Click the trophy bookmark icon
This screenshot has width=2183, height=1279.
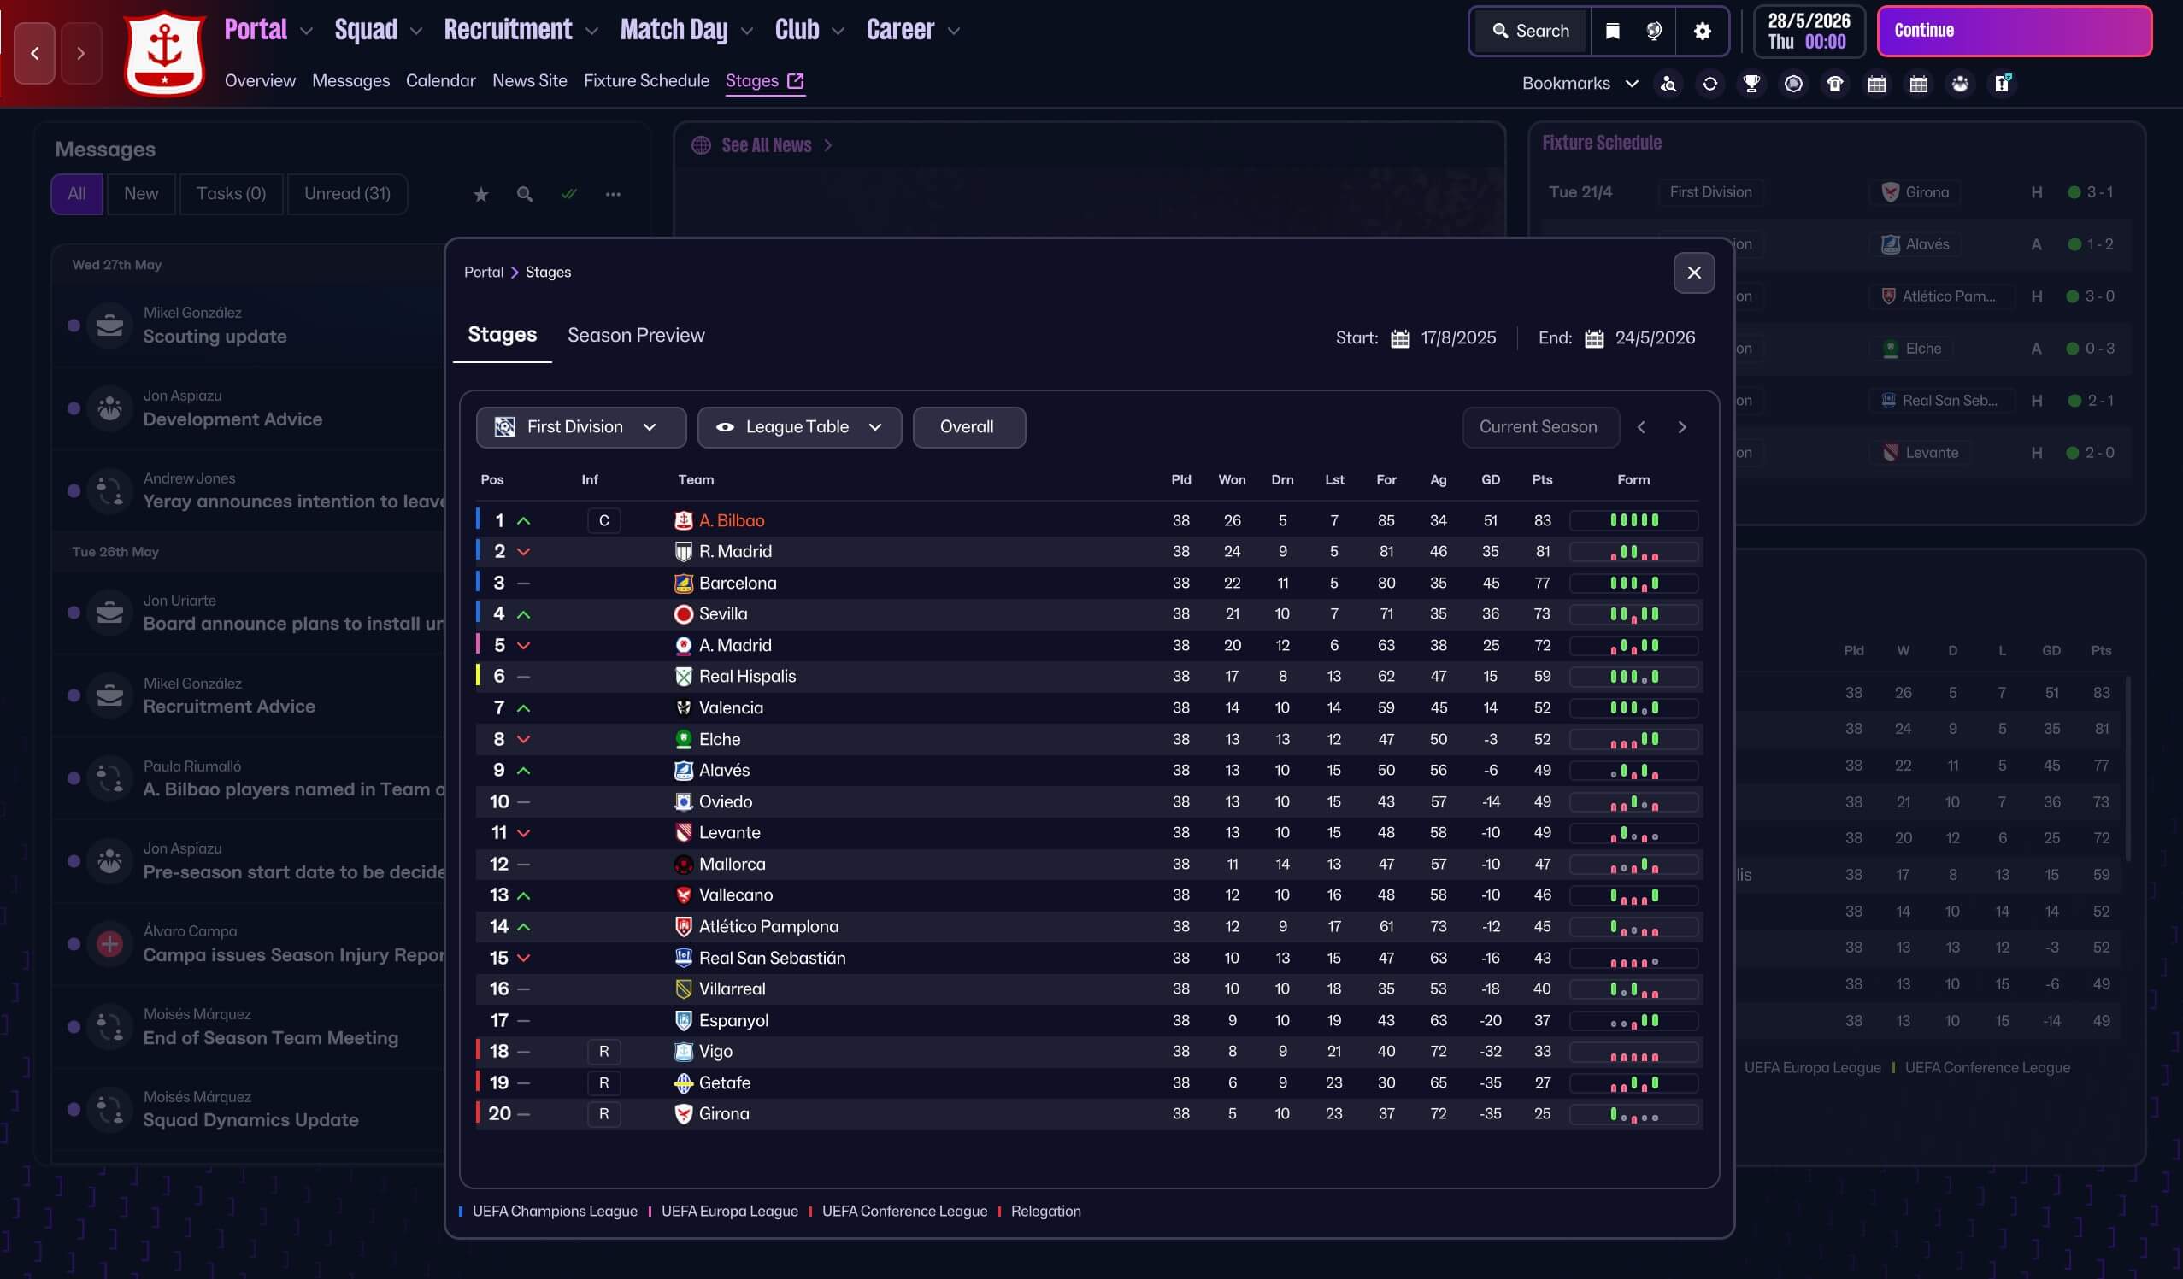(1751, 83)
